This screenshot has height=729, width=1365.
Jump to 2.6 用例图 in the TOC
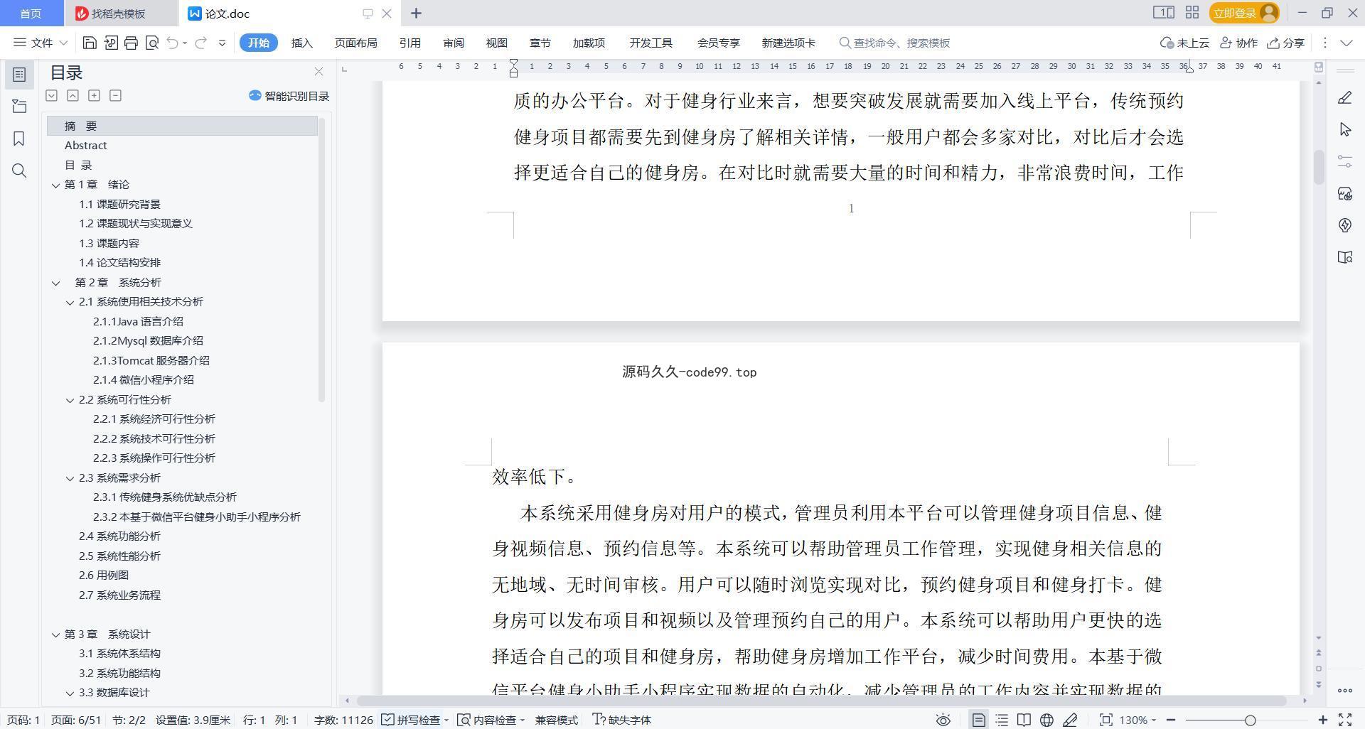pyautogui.click(x=104, y=576)
